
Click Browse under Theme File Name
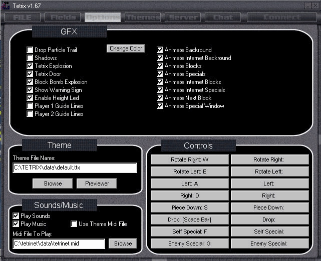click(53, 183)
